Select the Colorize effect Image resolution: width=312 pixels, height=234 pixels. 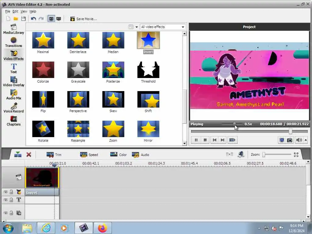click(43, 70)
